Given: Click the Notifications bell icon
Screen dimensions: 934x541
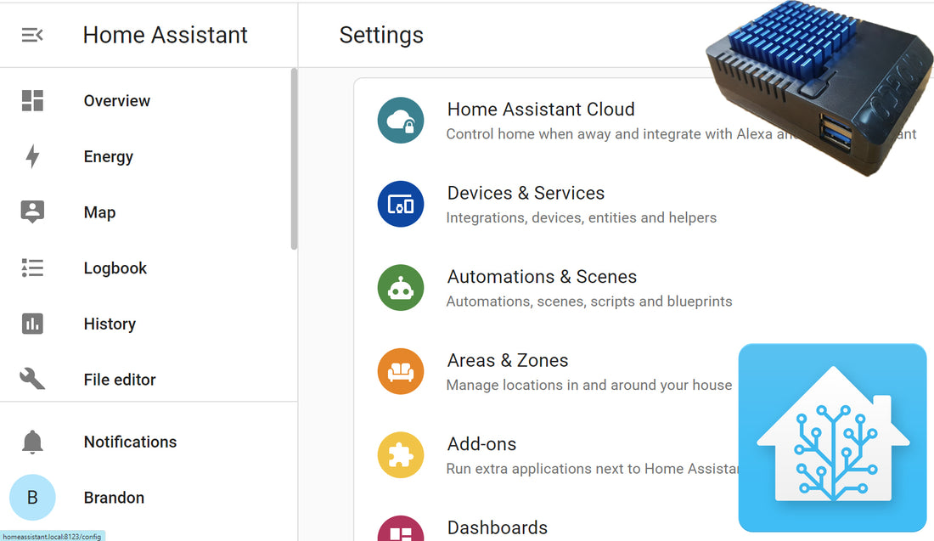Looking at the screenshot, I should pos(32,442).
